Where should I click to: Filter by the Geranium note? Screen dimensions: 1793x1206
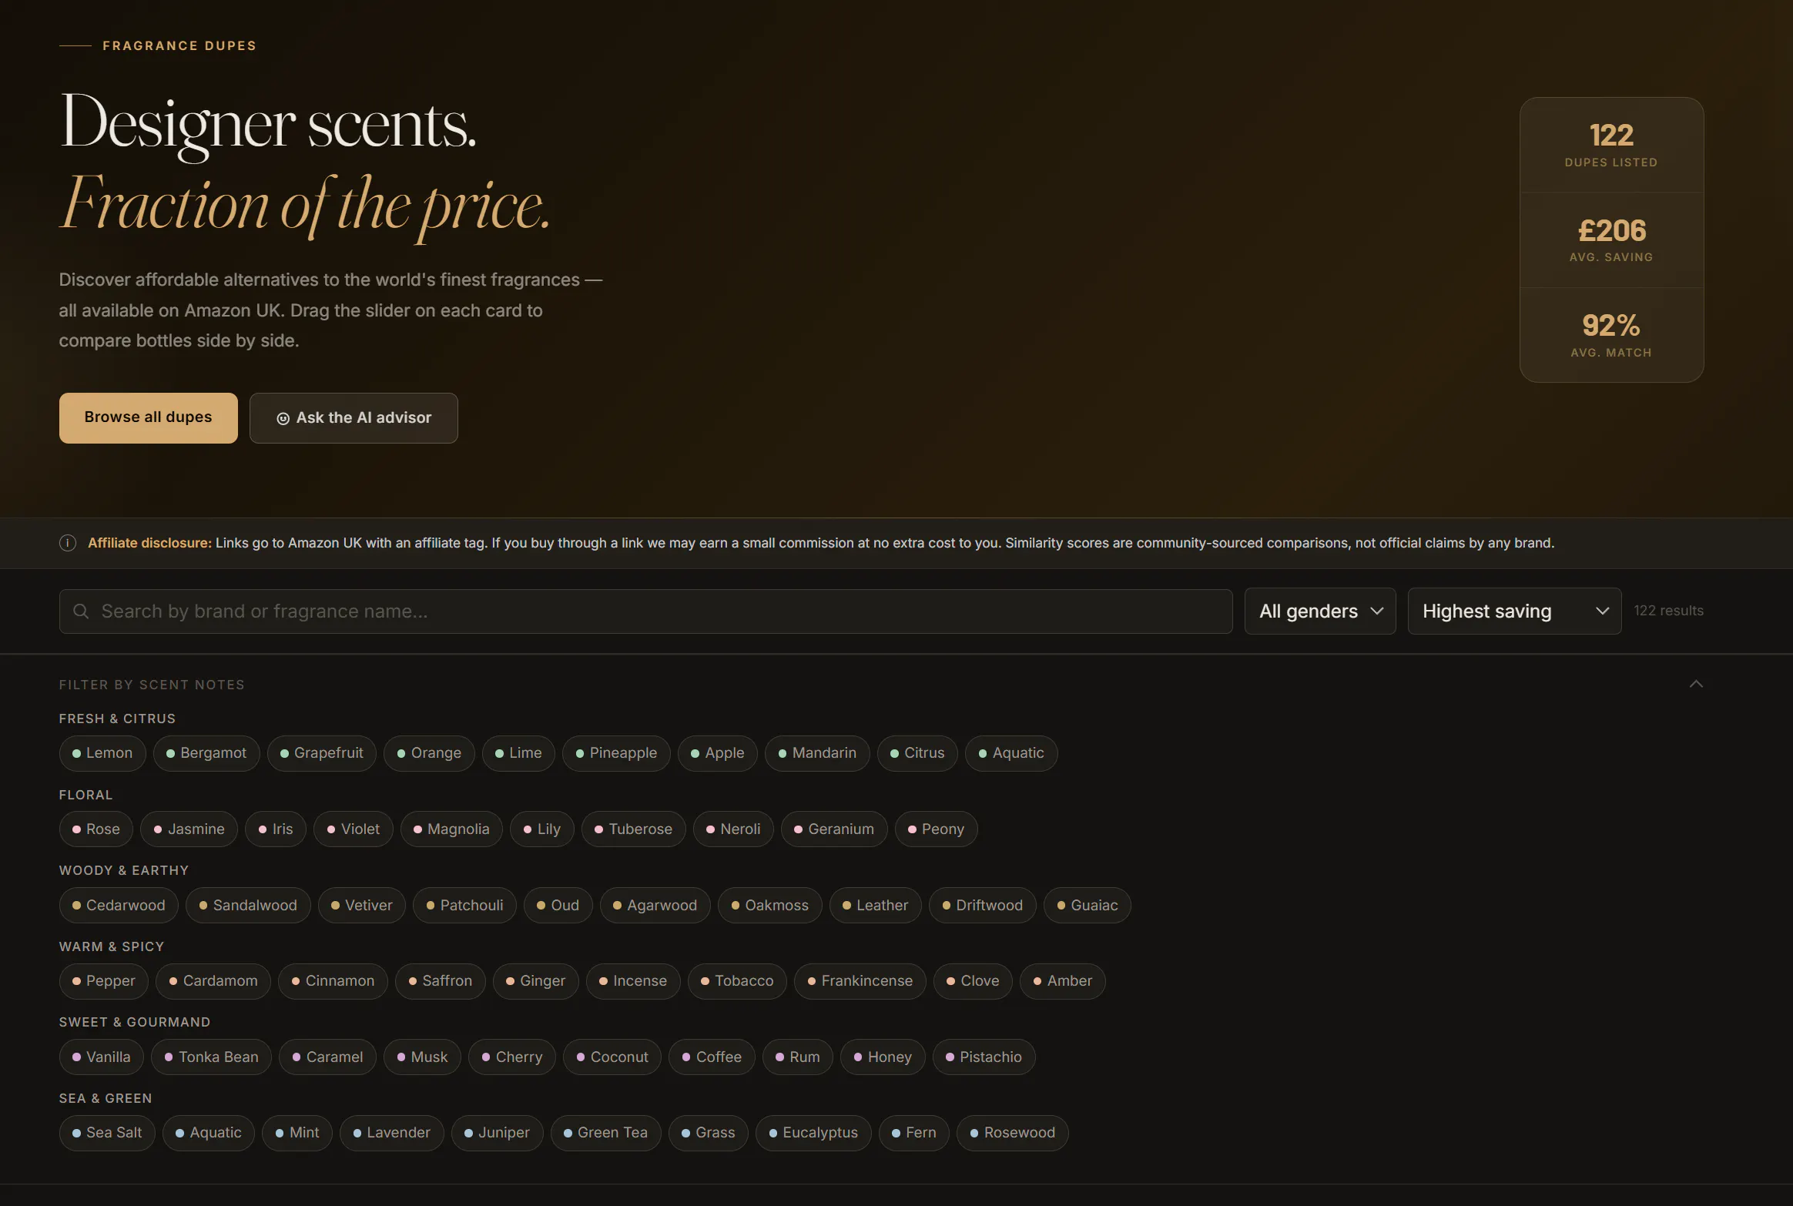834,829
